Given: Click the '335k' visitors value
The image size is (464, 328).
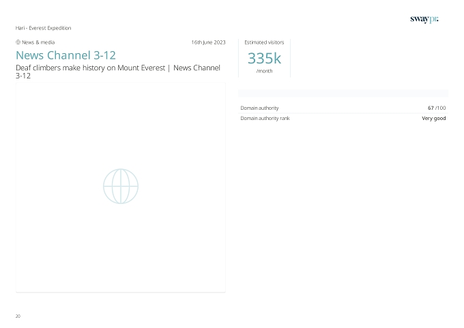Looking at the screenshot, I should [264, 58].
